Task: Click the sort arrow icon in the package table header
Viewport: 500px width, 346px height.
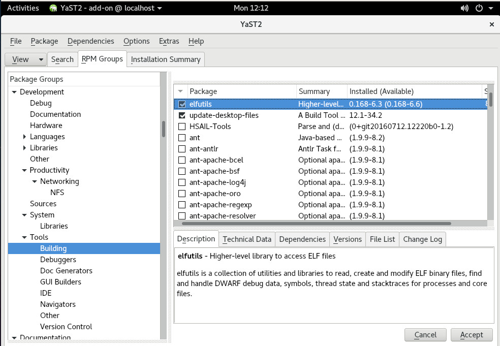Action: (x=180, y=91)
